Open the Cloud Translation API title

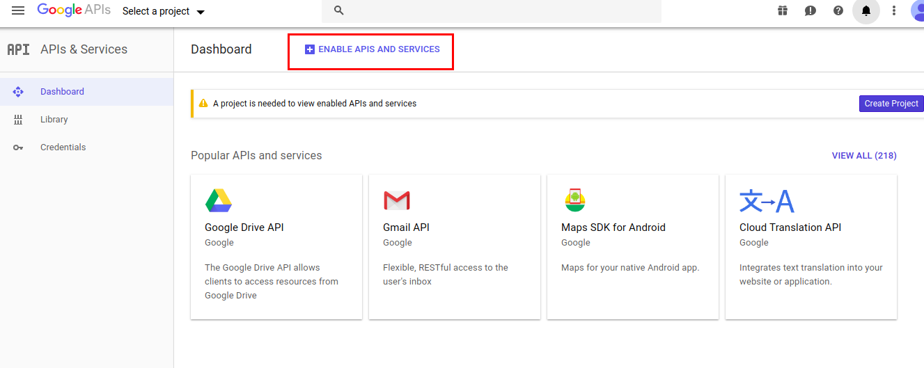(x=790, y=227)
